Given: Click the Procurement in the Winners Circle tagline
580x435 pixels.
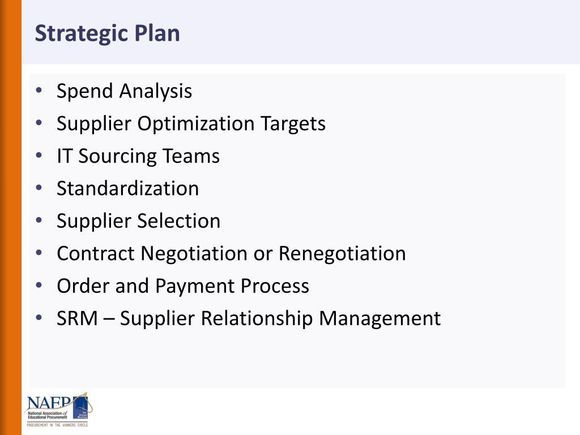Looking at the screenshot, I should click(x=57, y=425).
